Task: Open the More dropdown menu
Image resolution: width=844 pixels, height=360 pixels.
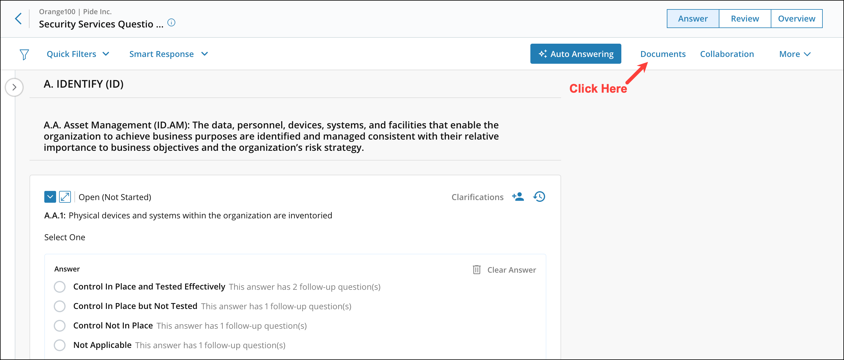Action: coord(795,54)
